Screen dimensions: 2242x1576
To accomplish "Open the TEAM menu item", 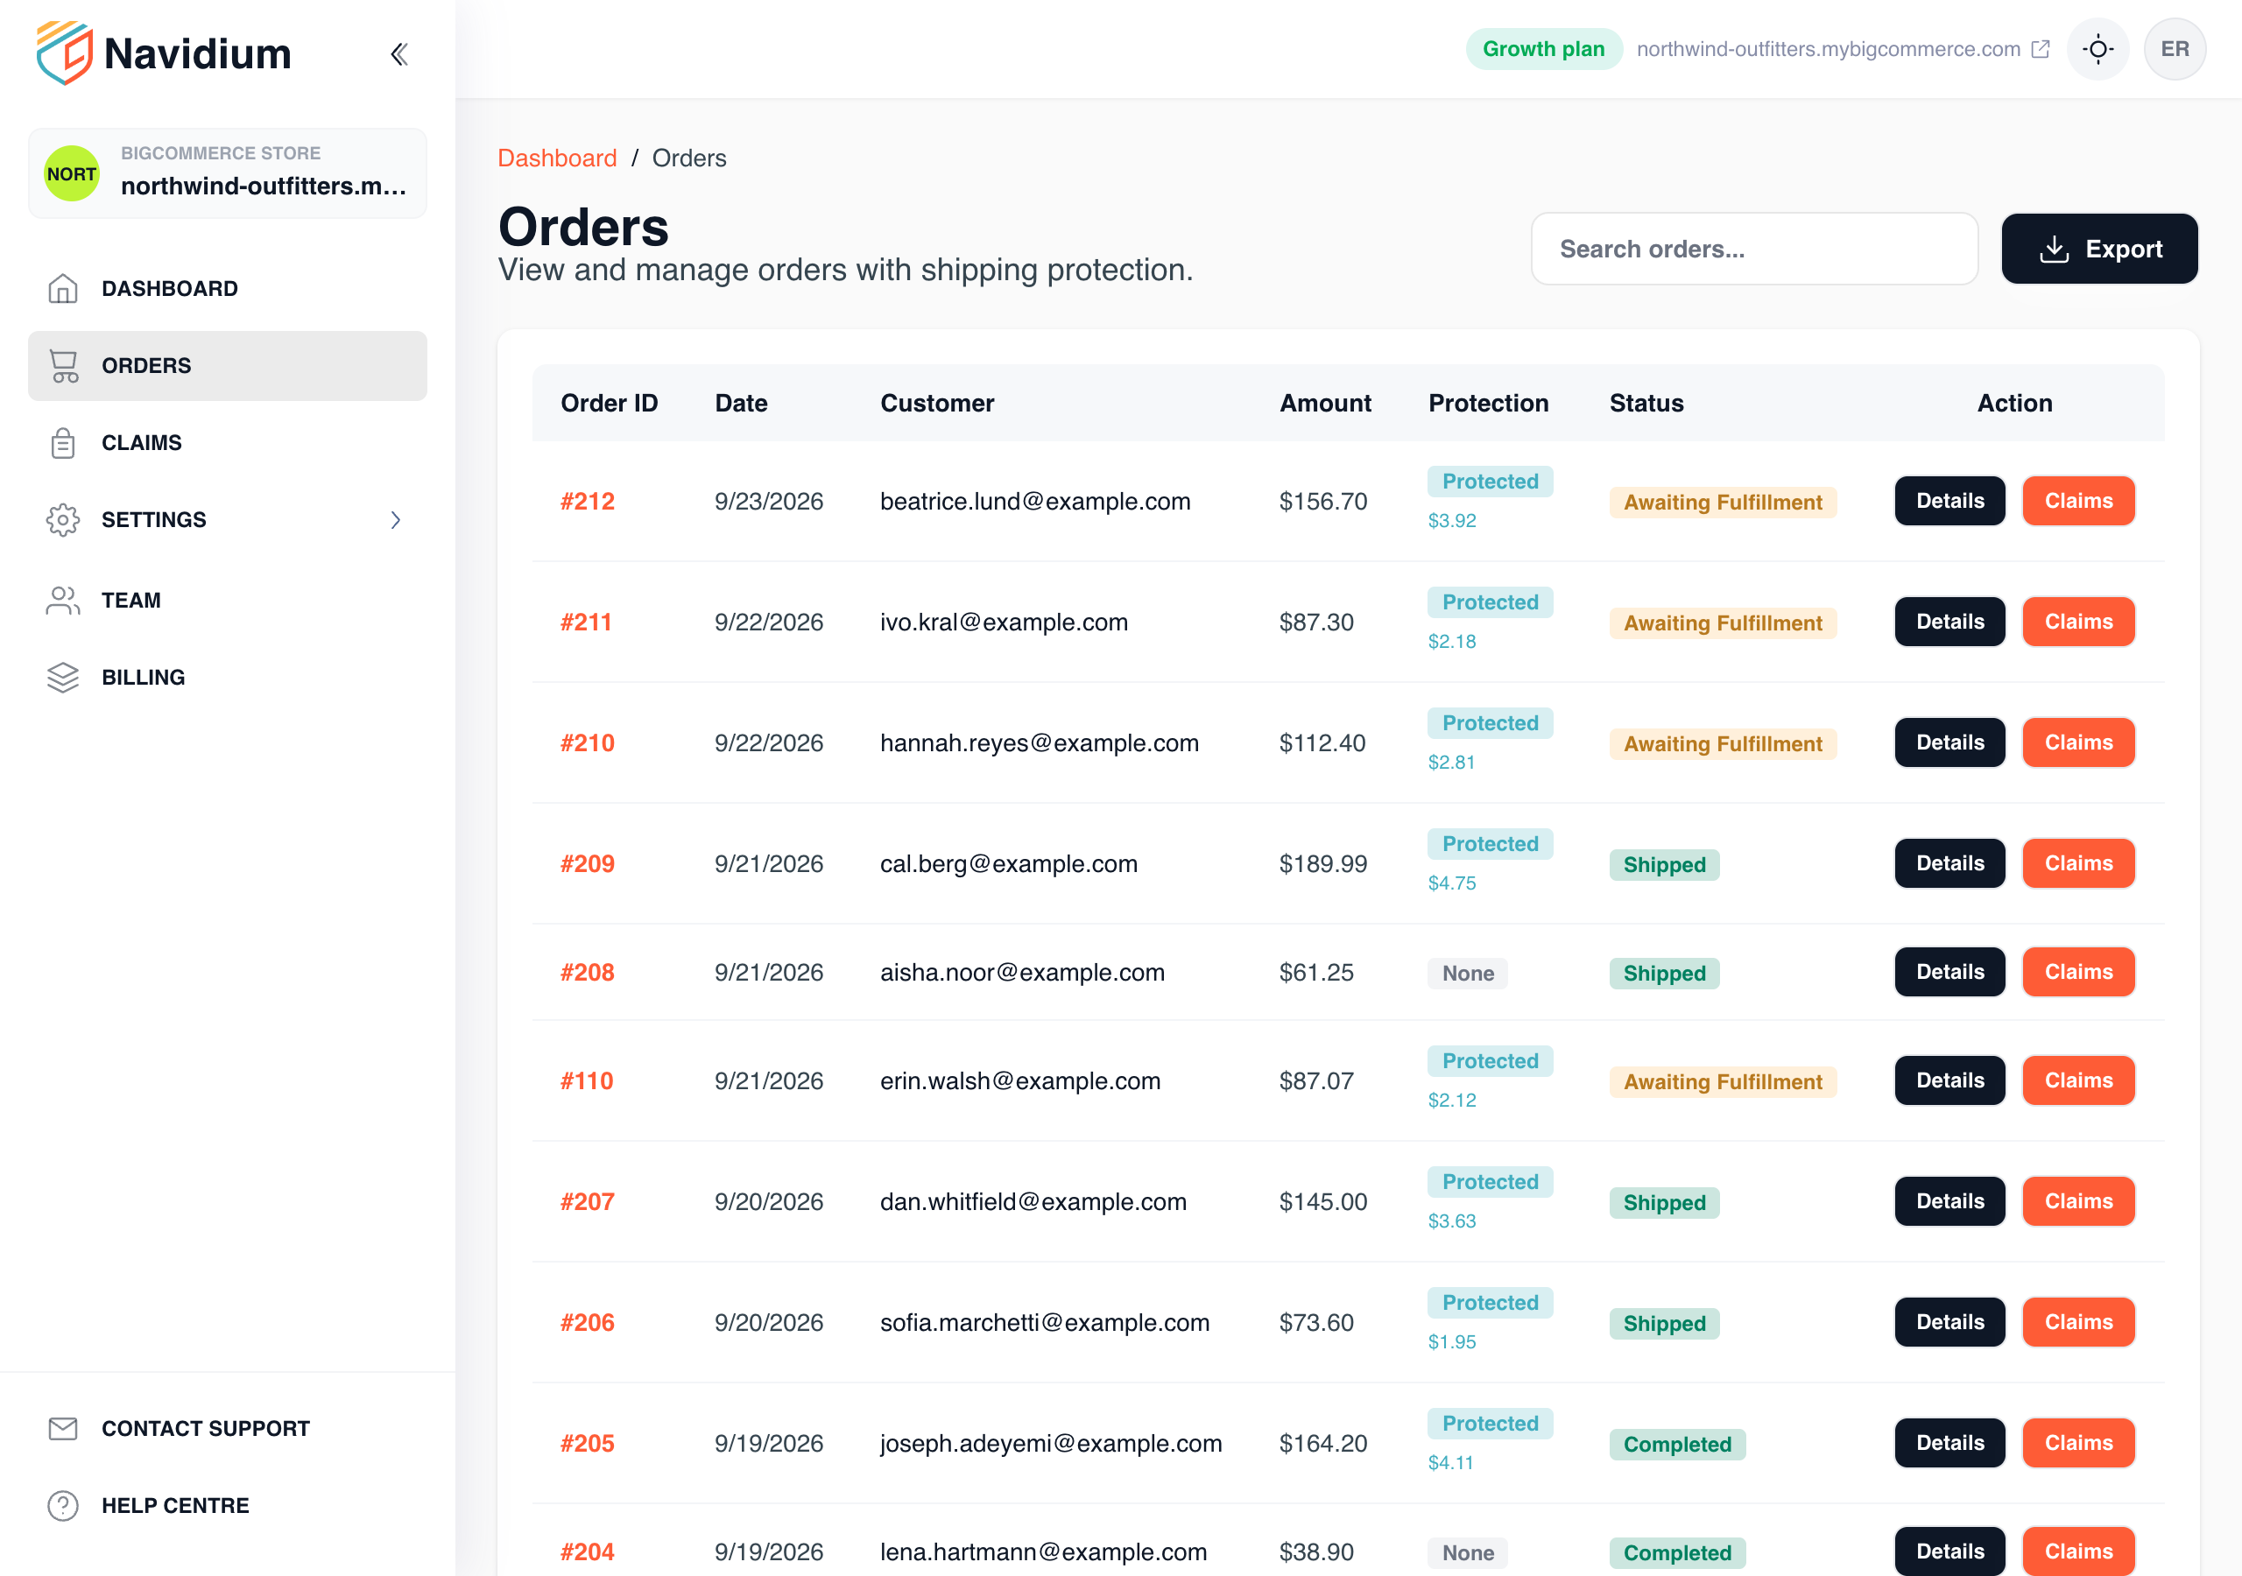I will point(228,601).
